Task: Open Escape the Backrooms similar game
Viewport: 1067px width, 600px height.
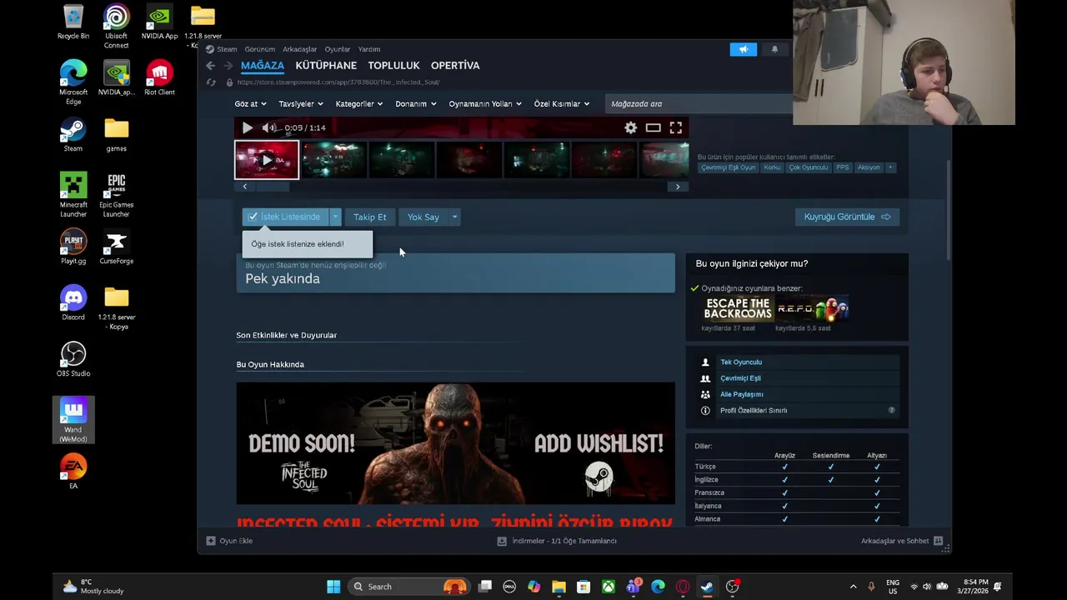Action: coord(737,308)
